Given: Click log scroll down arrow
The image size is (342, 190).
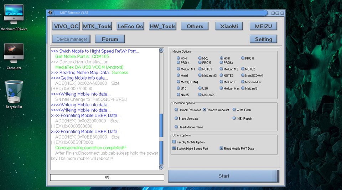Looking at the screenshot, I should (x=161, y=167).
